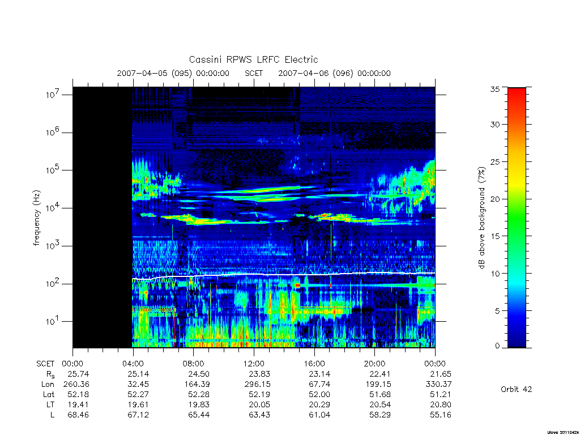Click L value 68.46
Screen dimensions: 580x435
pyautogui.click(x=78, y=415)
